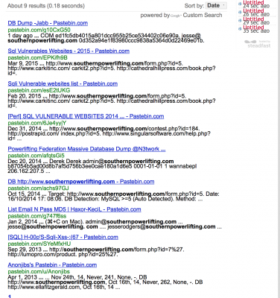Open the Sort by Date dropdown
The image size is (280, 298).
point(216,5)
